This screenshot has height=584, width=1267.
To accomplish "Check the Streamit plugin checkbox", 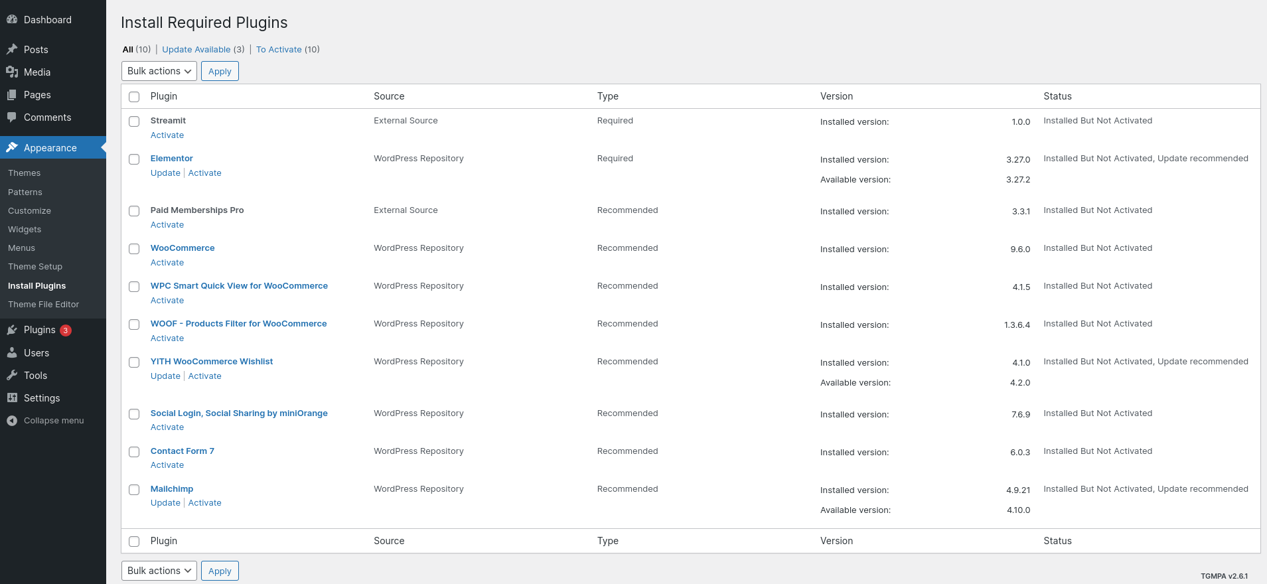I will [134, 121].
